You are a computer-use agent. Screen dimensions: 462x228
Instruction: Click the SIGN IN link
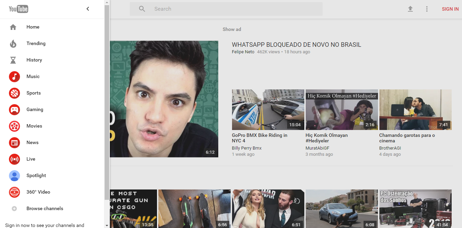pyautogui.click(x=450, y=9)
